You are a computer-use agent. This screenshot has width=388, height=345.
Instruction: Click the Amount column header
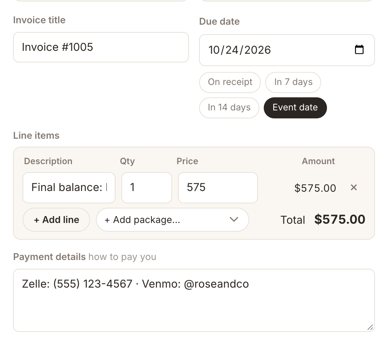[x=318, y=161]
